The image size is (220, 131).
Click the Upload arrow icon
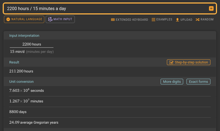(x=177, y=20)
